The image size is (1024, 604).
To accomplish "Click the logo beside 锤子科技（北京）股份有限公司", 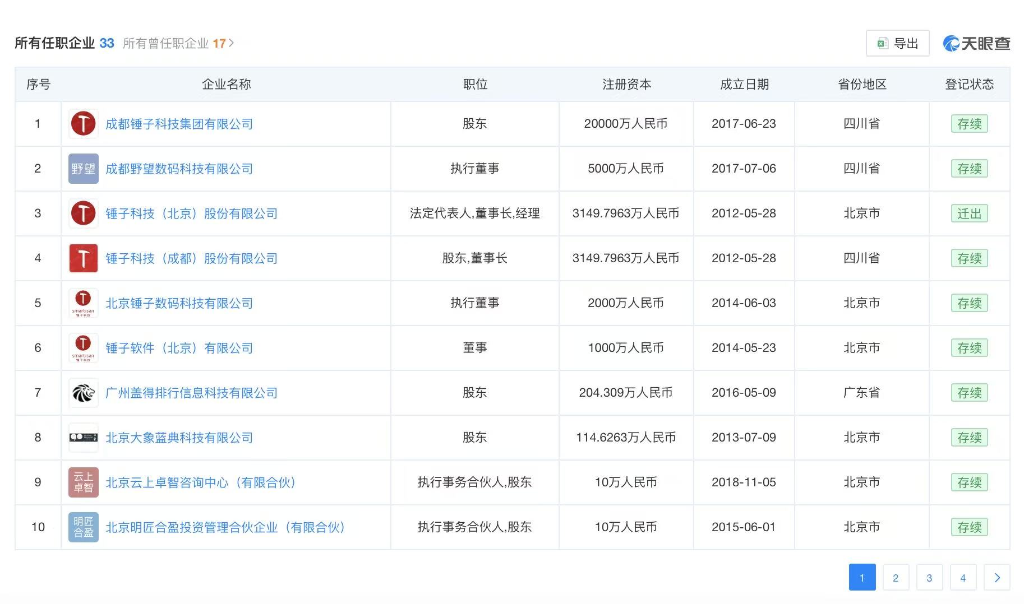I will [83, 213].
